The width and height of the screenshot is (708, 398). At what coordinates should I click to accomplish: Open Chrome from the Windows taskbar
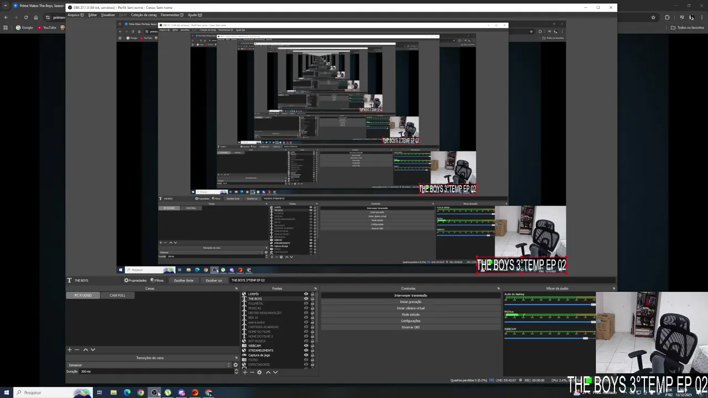(140, 392)
